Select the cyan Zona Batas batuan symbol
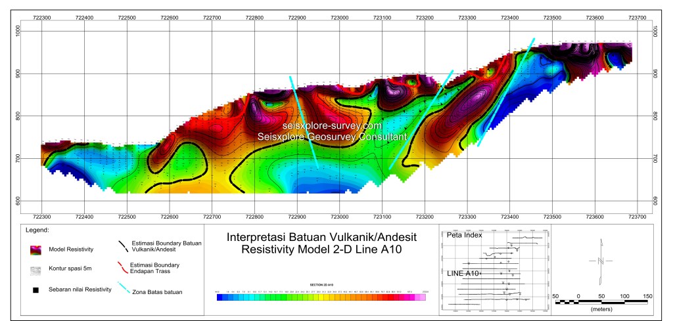Viewport: 673px width, 321px height. tap(124, 288)
